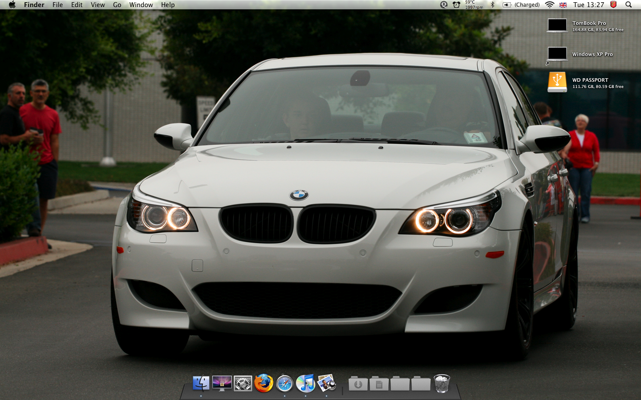Click the alarm clock menu bar icon
This screenshot has height=400, width=641.
pyautogui.click(x=457, y=4)
